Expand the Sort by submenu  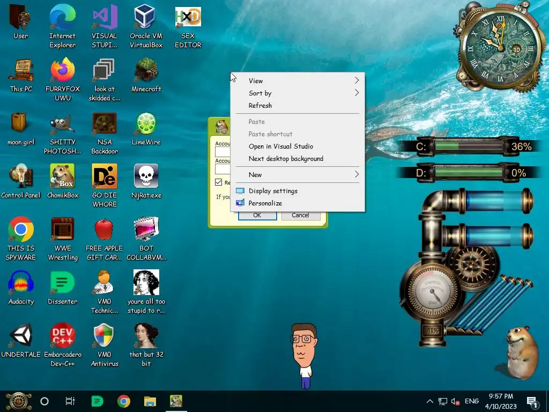point(297,93)
